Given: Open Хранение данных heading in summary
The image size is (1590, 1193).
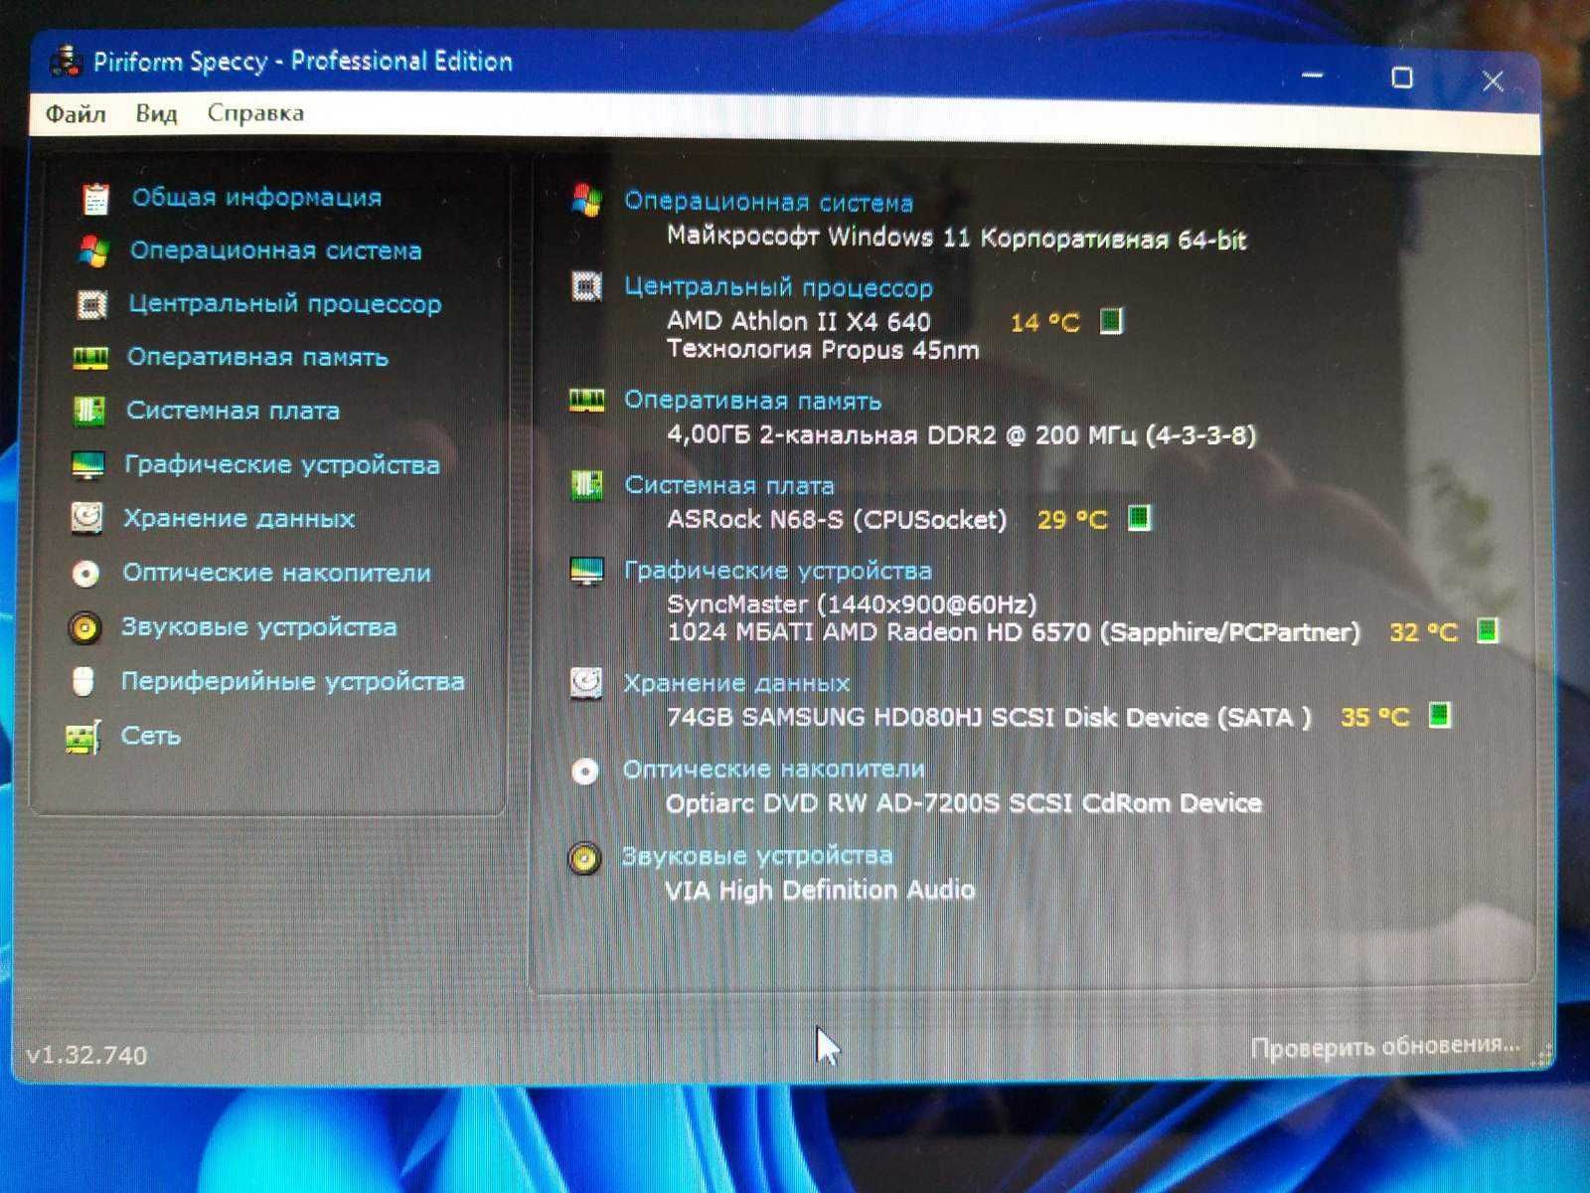Looking at the screenshot, I should [x=735, y=683].
